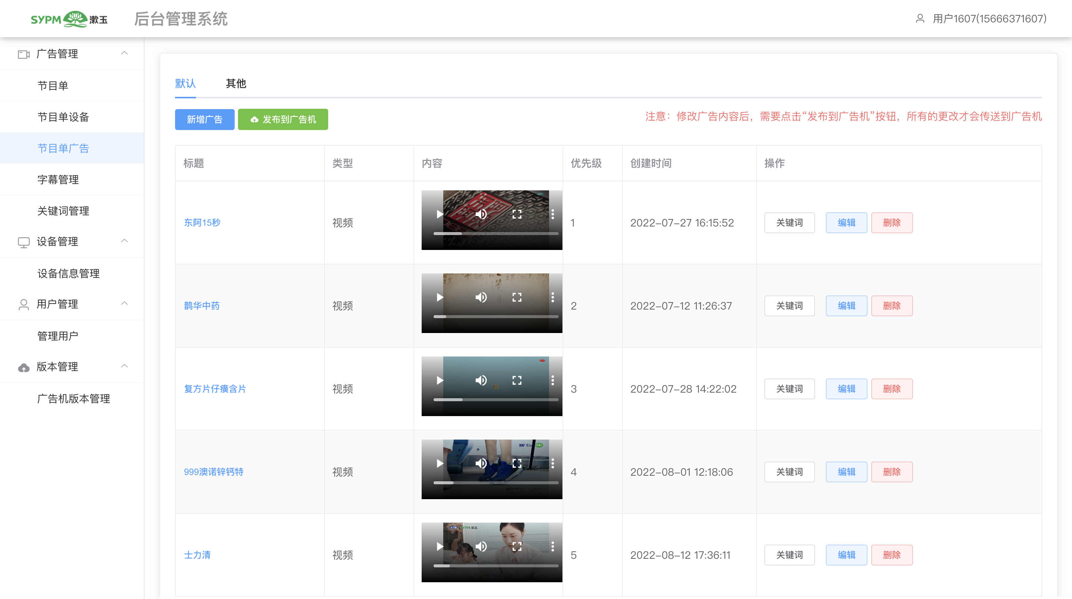Play the 鹊华中药 video

point(440,297)
